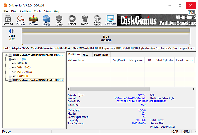Image resolution: width=198 pixels, height=135 pixels.
Task: Click the ID column header
Action: (150, 60)
